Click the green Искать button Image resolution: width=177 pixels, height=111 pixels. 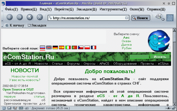point(160,57)
